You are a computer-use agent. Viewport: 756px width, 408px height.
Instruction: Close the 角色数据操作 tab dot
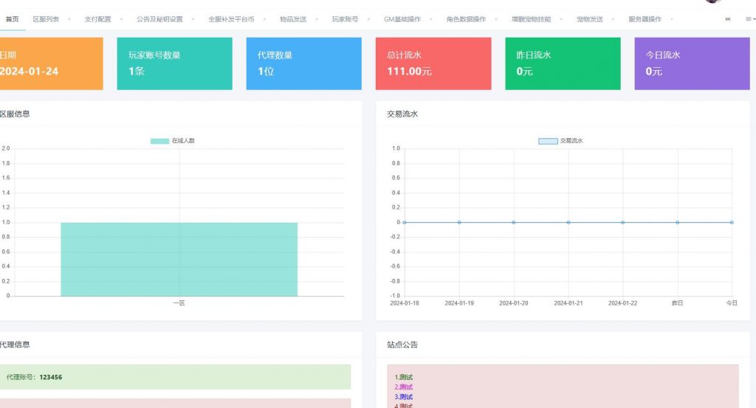[496, 19]
